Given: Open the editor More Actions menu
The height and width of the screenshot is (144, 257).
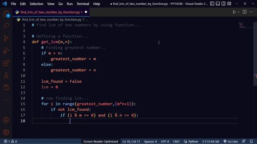Looking at the screenshot, I should coord(251,12).
